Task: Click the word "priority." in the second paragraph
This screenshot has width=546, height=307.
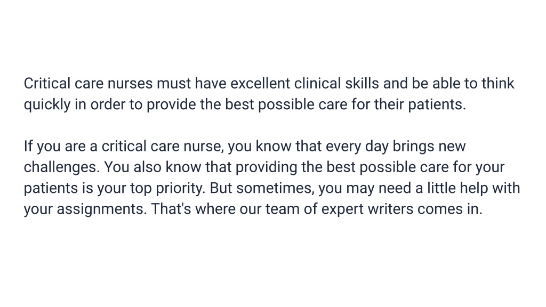Action: point(180,189)
